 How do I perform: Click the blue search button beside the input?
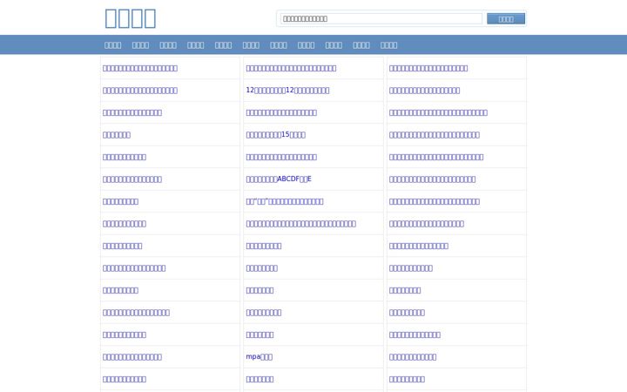point(506,19)
